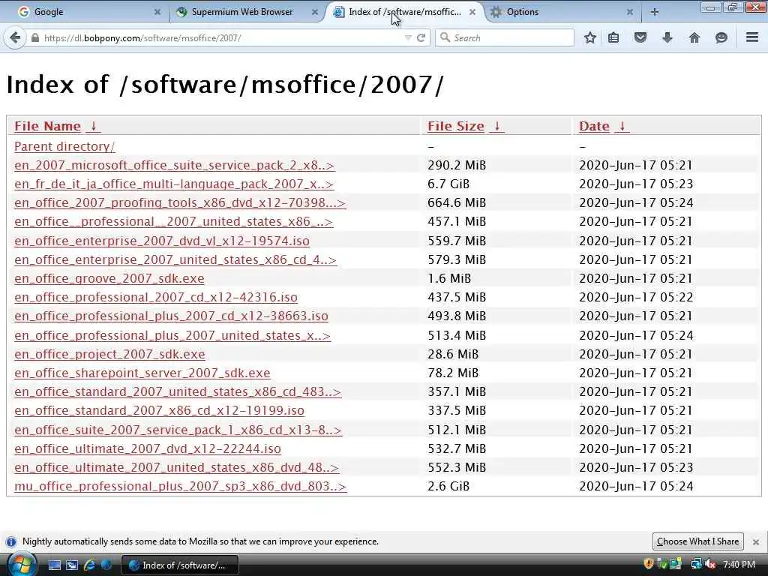Reload the page with the refresh icon
768x576 pixels.
[421, 37]
